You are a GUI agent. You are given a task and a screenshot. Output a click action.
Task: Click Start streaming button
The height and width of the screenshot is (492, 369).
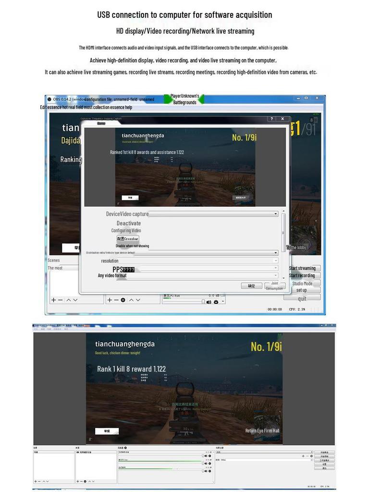[x=302, y=268]
